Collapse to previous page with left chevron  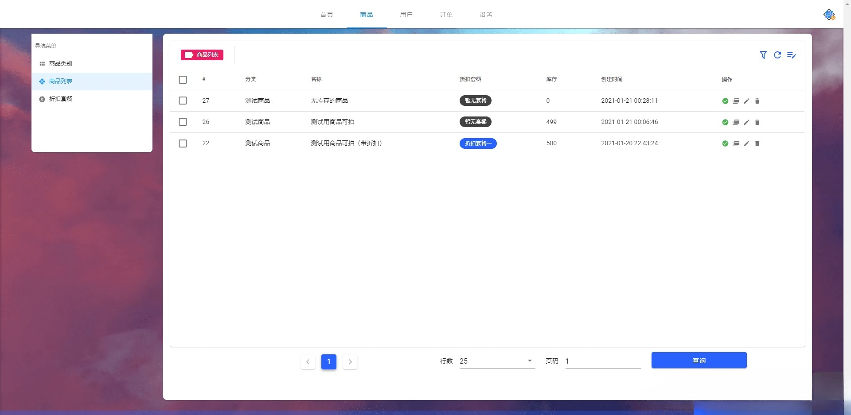pos(308,362)
